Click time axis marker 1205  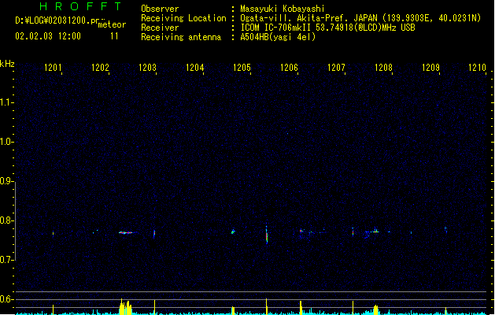tap(242, 68)
